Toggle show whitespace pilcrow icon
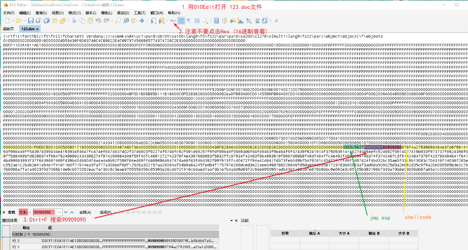This screenshot has width=468, height=250. (189, 20)
